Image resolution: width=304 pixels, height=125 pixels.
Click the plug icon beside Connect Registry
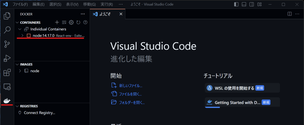(20, 113)
